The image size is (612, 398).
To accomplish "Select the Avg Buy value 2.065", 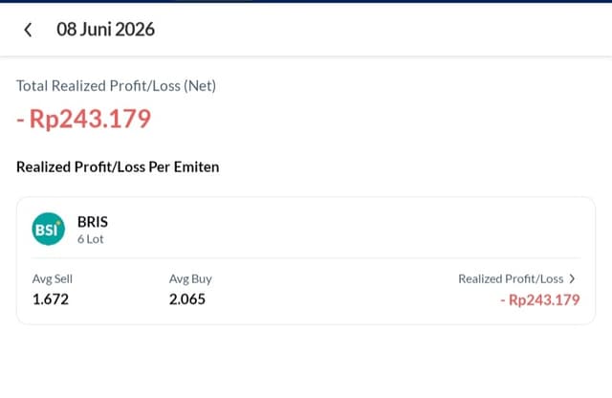I will [187, 299].
